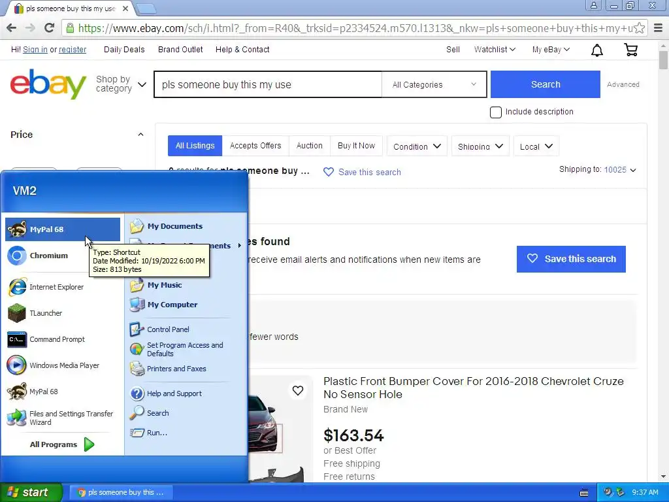The width and height of the screenshot is (669, 502).
Task: Click the Sign in link
Action: click(35, 50)
